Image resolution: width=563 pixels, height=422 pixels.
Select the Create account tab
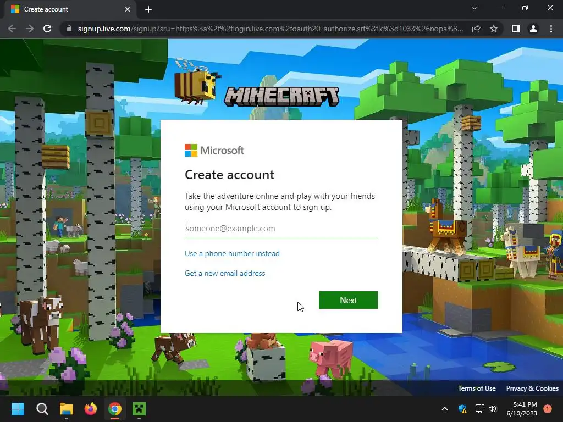(x=70, y=9)
